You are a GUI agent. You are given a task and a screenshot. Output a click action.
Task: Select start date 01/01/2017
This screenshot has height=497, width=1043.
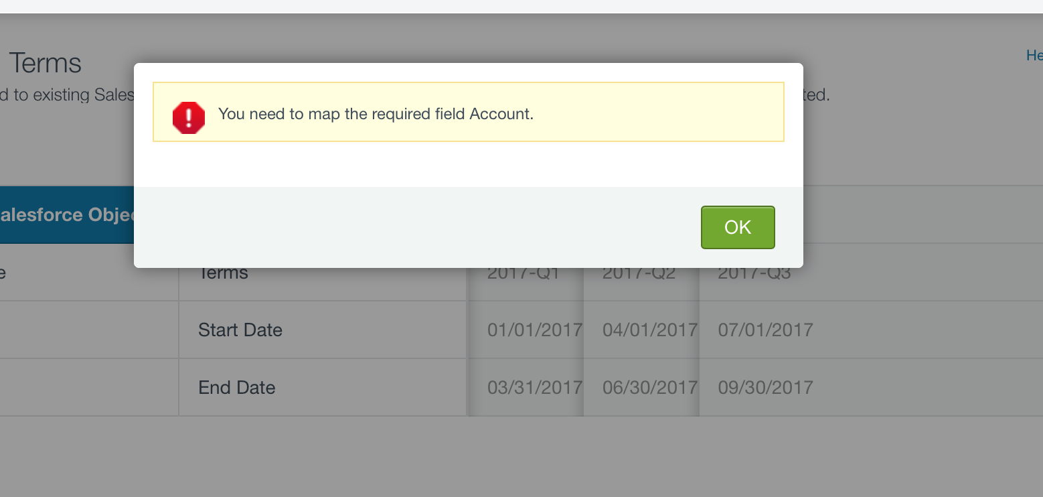[535, 330]
